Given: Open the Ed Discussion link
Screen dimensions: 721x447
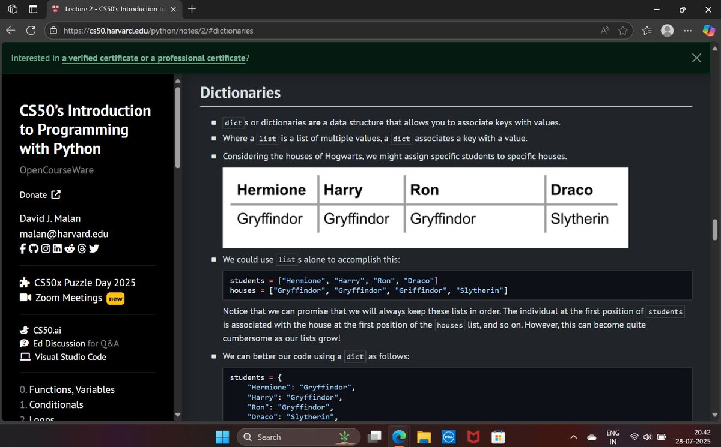Looking at the screenshot, I should click(60, 343).
